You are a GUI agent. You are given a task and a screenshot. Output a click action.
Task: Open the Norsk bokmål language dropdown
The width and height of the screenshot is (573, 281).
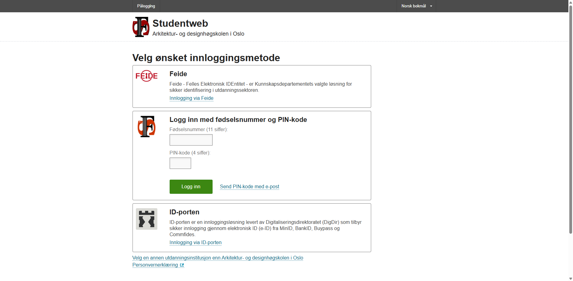click(416, 6)
